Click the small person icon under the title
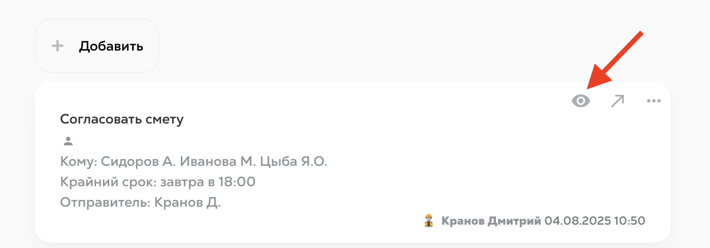This screenshot has width=710, height=248. tap(68, 142)
